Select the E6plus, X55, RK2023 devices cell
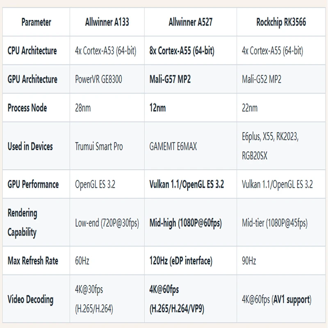Screen dimensions: 328x328 (x=281, y=146)
